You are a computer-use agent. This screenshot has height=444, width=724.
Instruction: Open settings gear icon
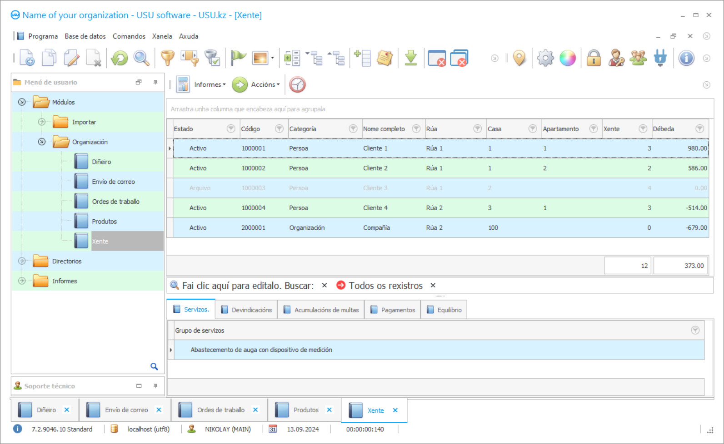point(545,58)
